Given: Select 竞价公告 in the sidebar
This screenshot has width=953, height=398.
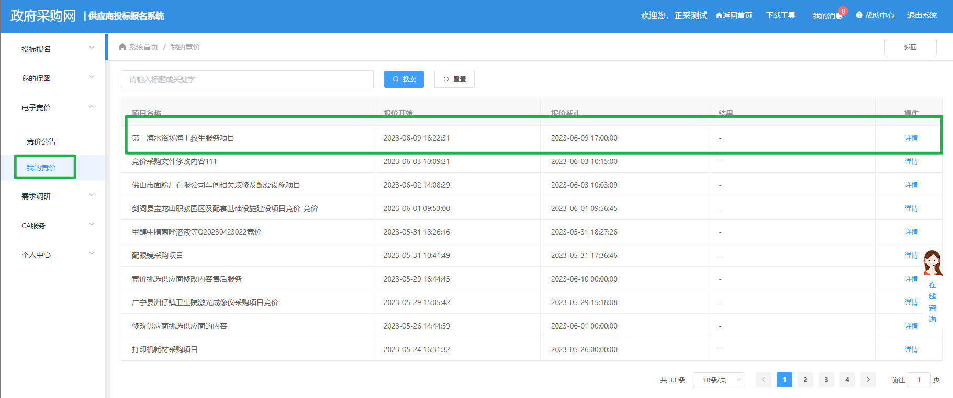Looking at the screenshot, I should point(41,142).
